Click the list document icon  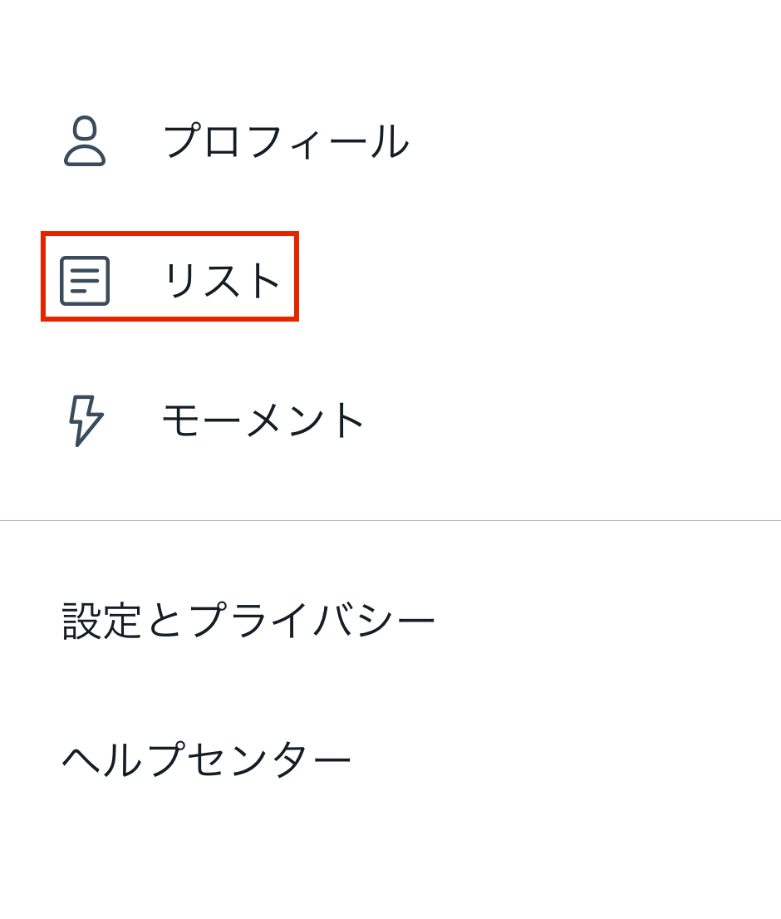85,281
